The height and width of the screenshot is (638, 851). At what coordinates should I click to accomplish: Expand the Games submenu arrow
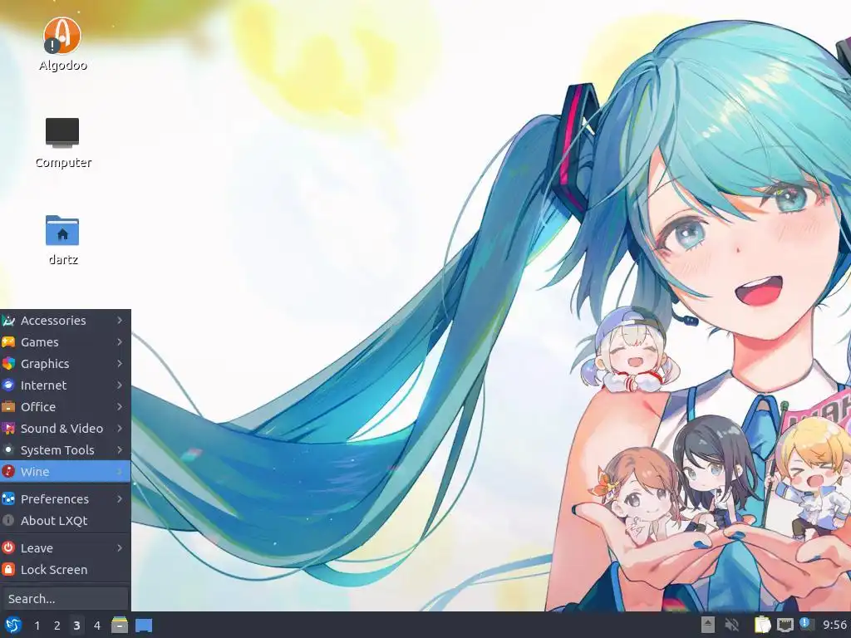(x=120, y=342)
